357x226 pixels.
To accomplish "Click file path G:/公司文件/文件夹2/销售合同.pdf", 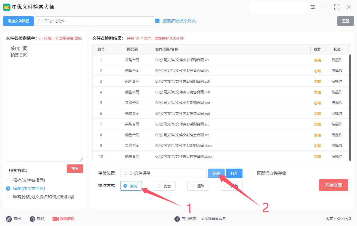I will pyautogui.click(x=183, y=92).
